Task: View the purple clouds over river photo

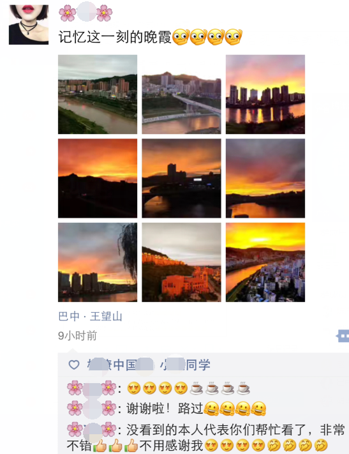Action: (x=265, y=178)
